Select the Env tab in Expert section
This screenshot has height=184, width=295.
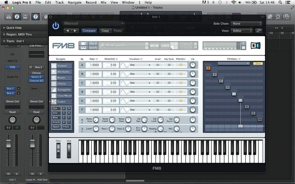(56, 113)
